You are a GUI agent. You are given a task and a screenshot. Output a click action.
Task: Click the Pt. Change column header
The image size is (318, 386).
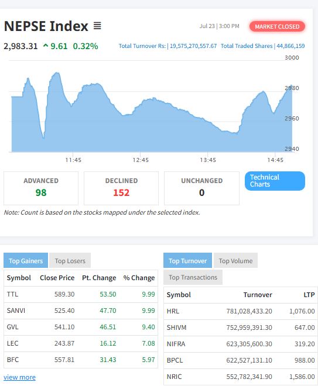click(x=99, y=278)
